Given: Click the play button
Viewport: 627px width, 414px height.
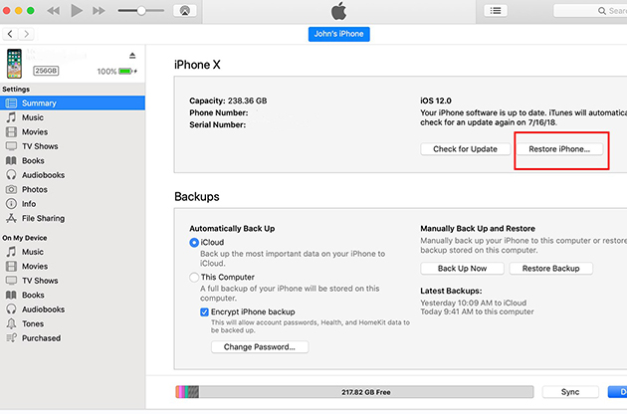Looking at the screenshot, I should (77, 11).
